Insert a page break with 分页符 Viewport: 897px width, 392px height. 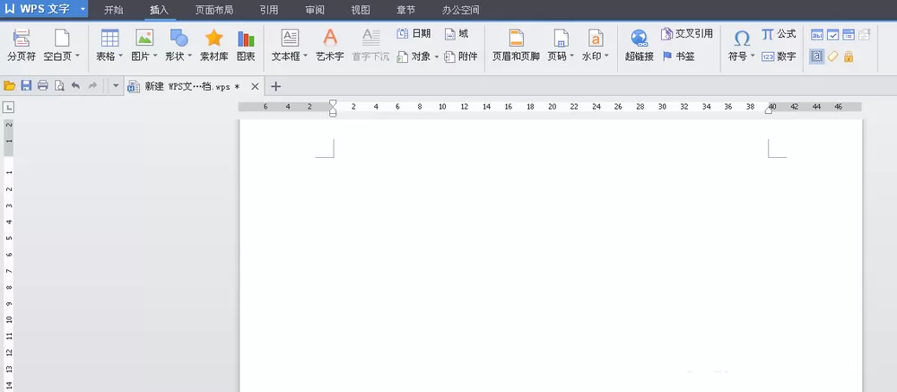(x=22, y=45)
